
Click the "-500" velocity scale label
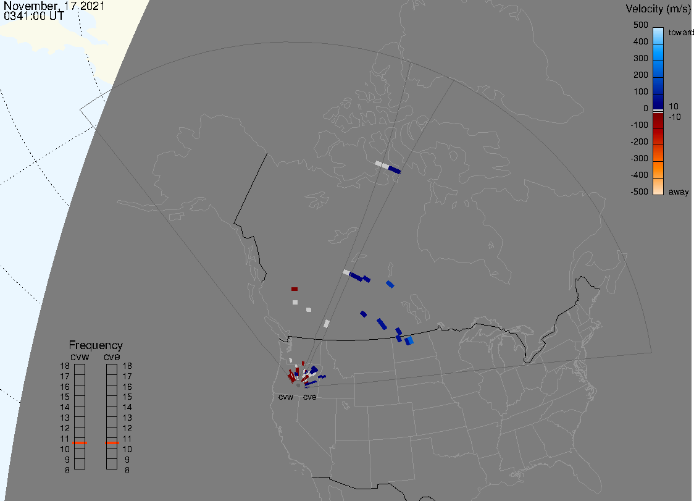coord(639,192)
